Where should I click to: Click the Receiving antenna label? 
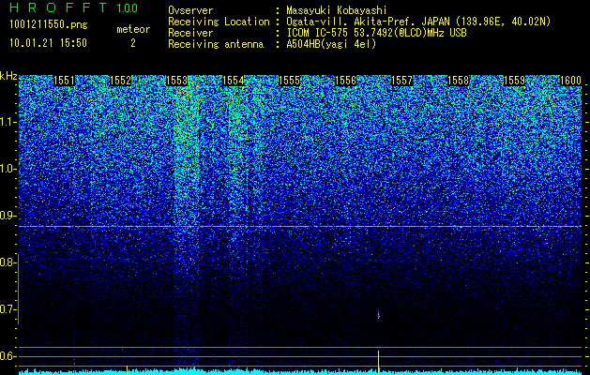(x=216, y=44)
